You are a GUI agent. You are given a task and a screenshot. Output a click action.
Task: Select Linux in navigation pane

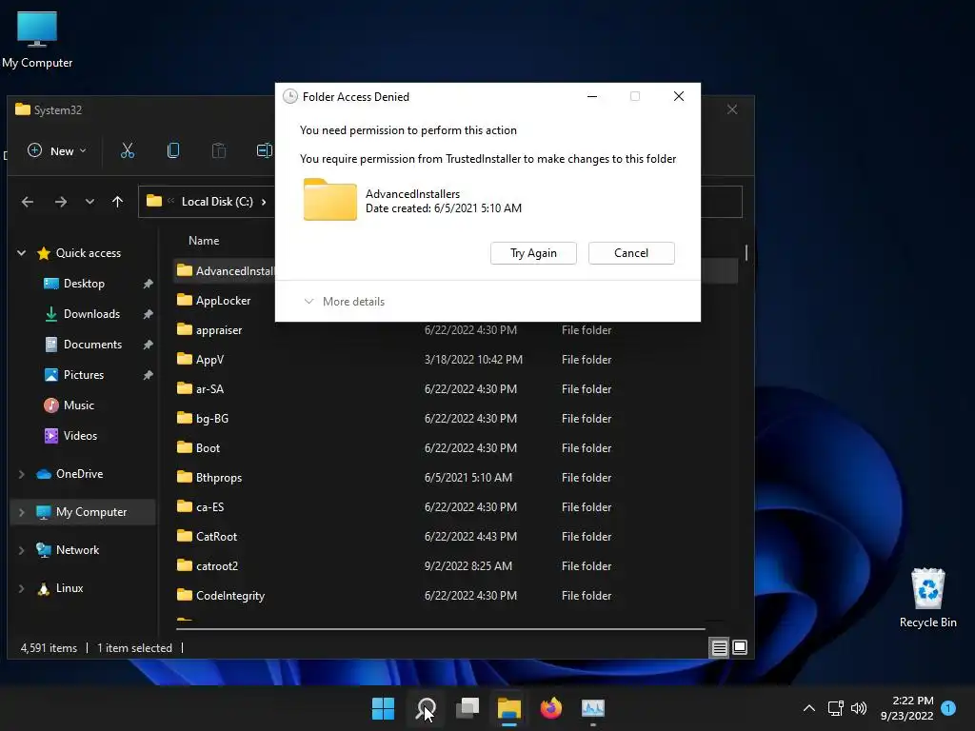click(69, 588)
